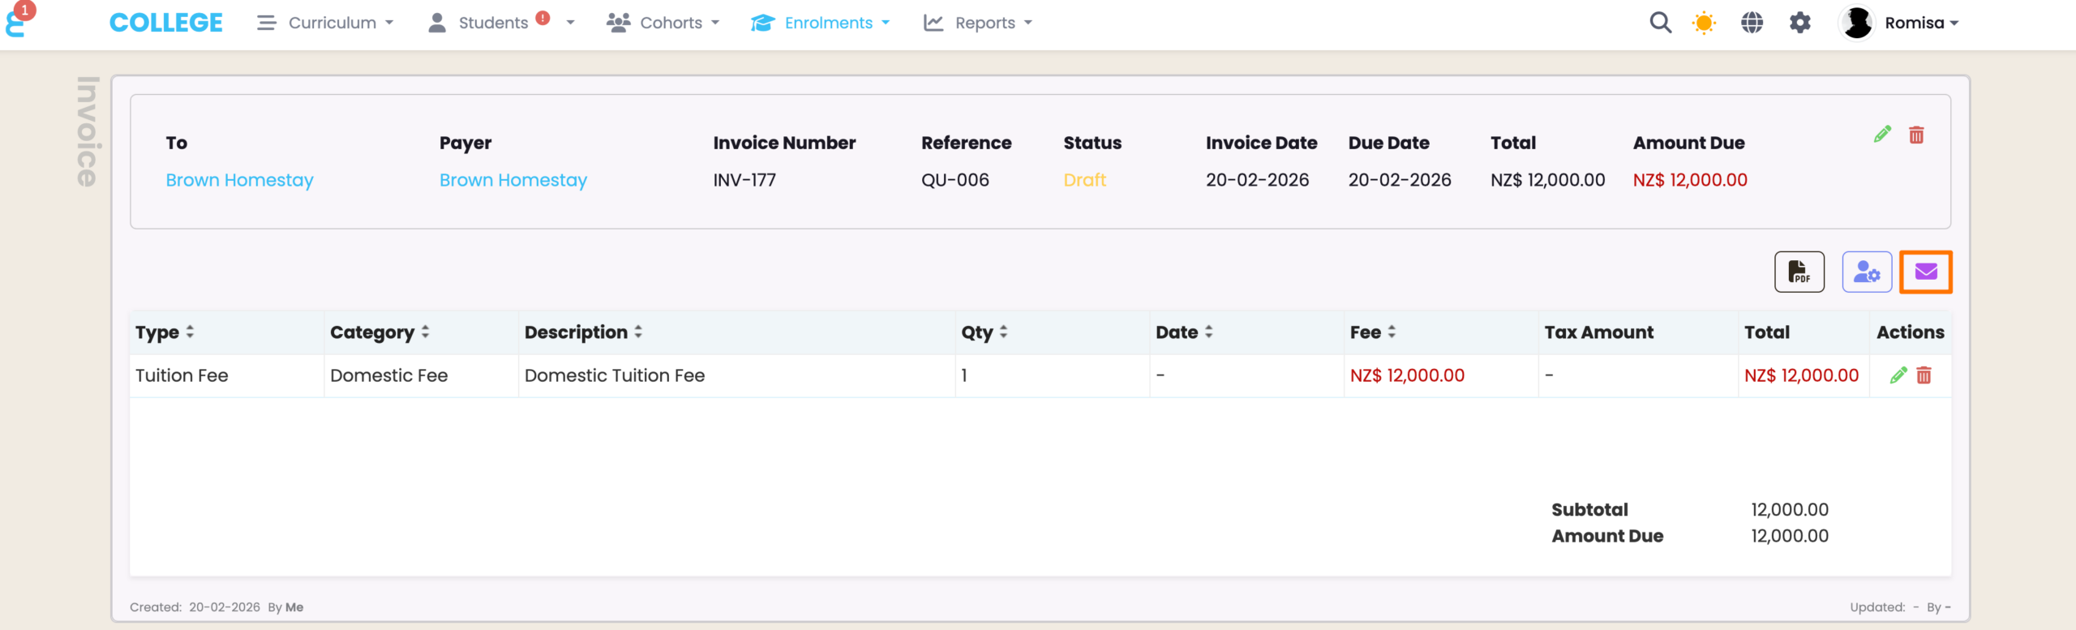This screenshot has width=2076, height=630.
Task: Expand the Cohorts dropdown menu
Action: coord(663,23)
